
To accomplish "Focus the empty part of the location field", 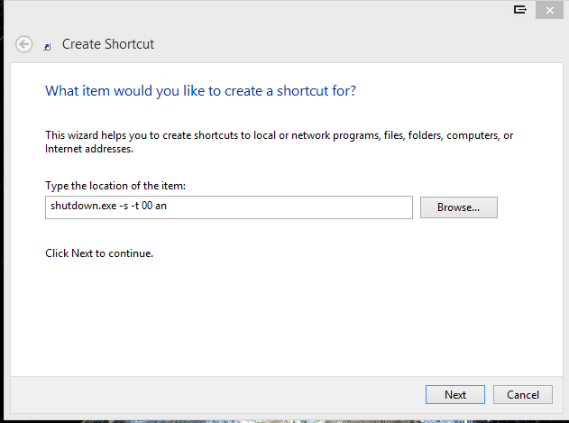I will point(289,207).
